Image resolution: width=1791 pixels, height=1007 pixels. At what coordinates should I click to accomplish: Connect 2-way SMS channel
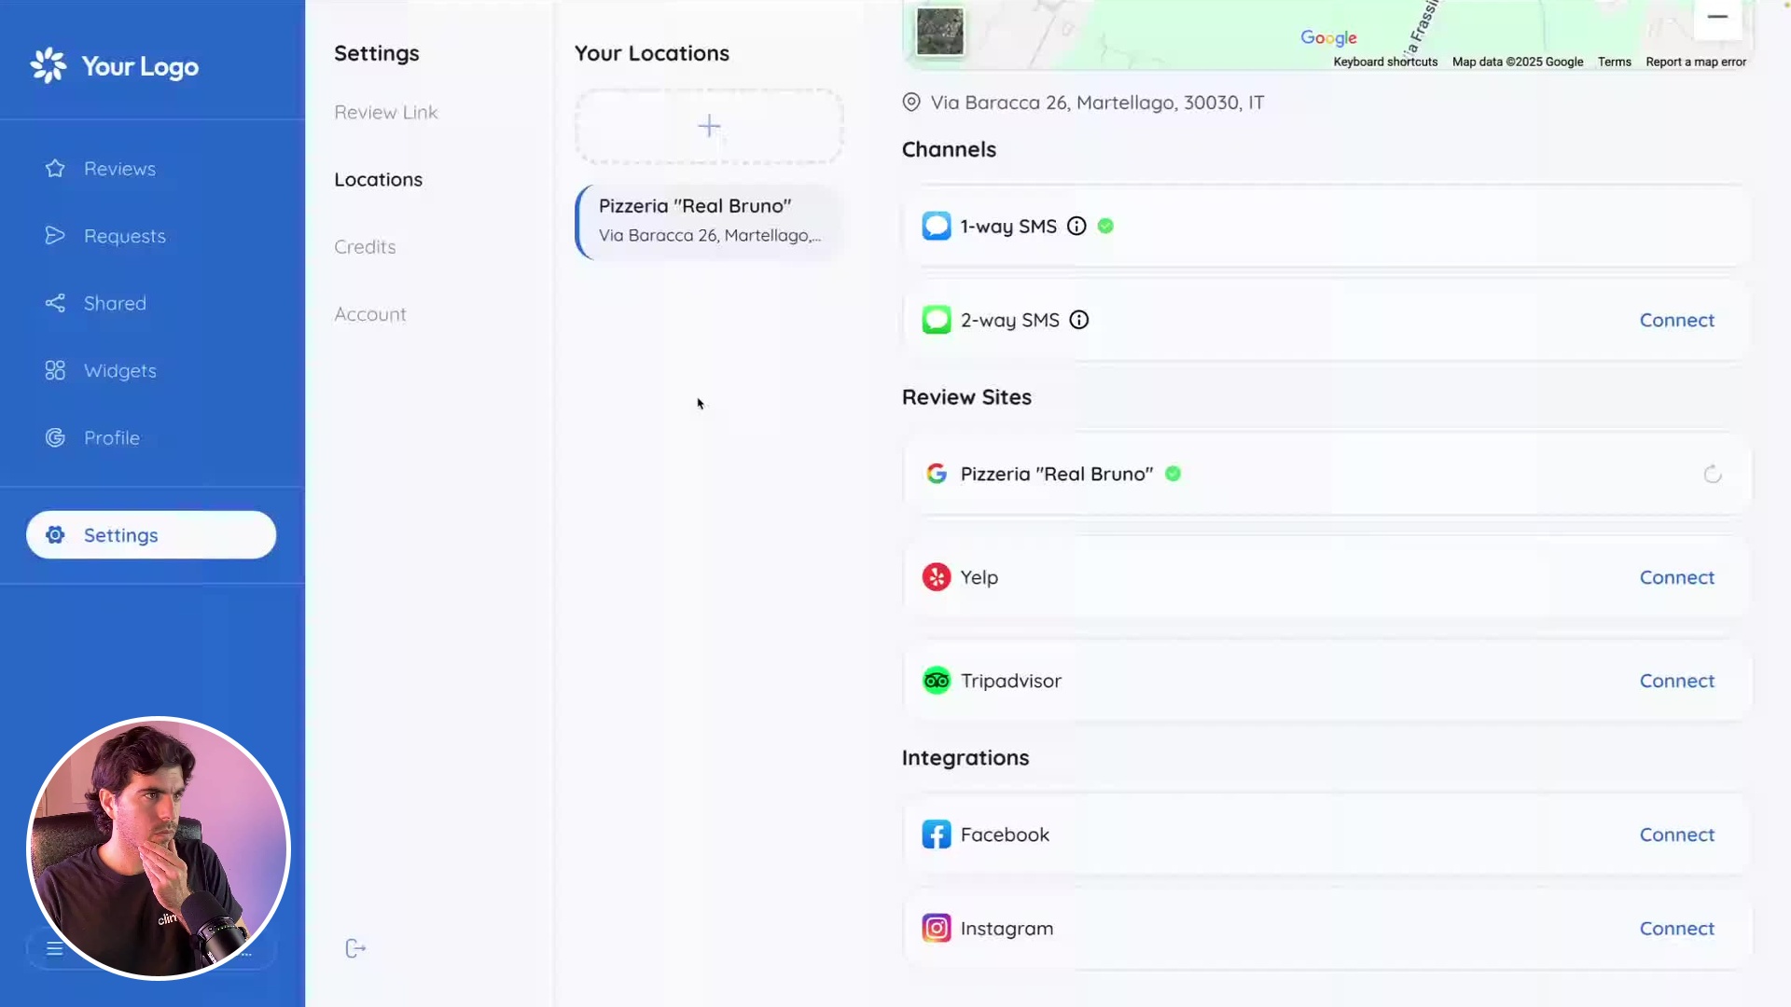point(1676,321)
